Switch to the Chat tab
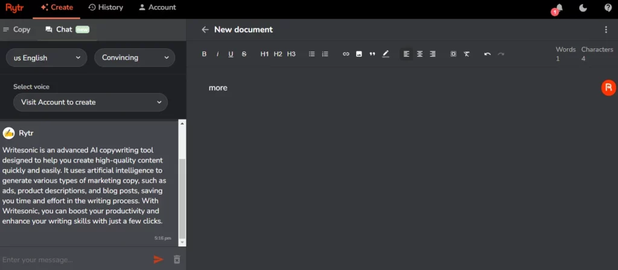 click(67, 30)
